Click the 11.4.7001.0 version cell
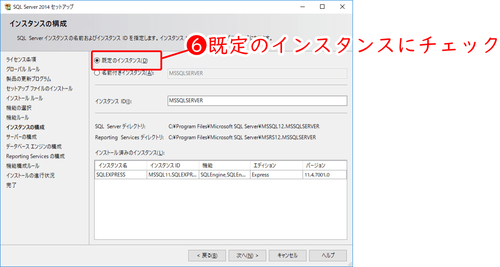 pos(324,174)
